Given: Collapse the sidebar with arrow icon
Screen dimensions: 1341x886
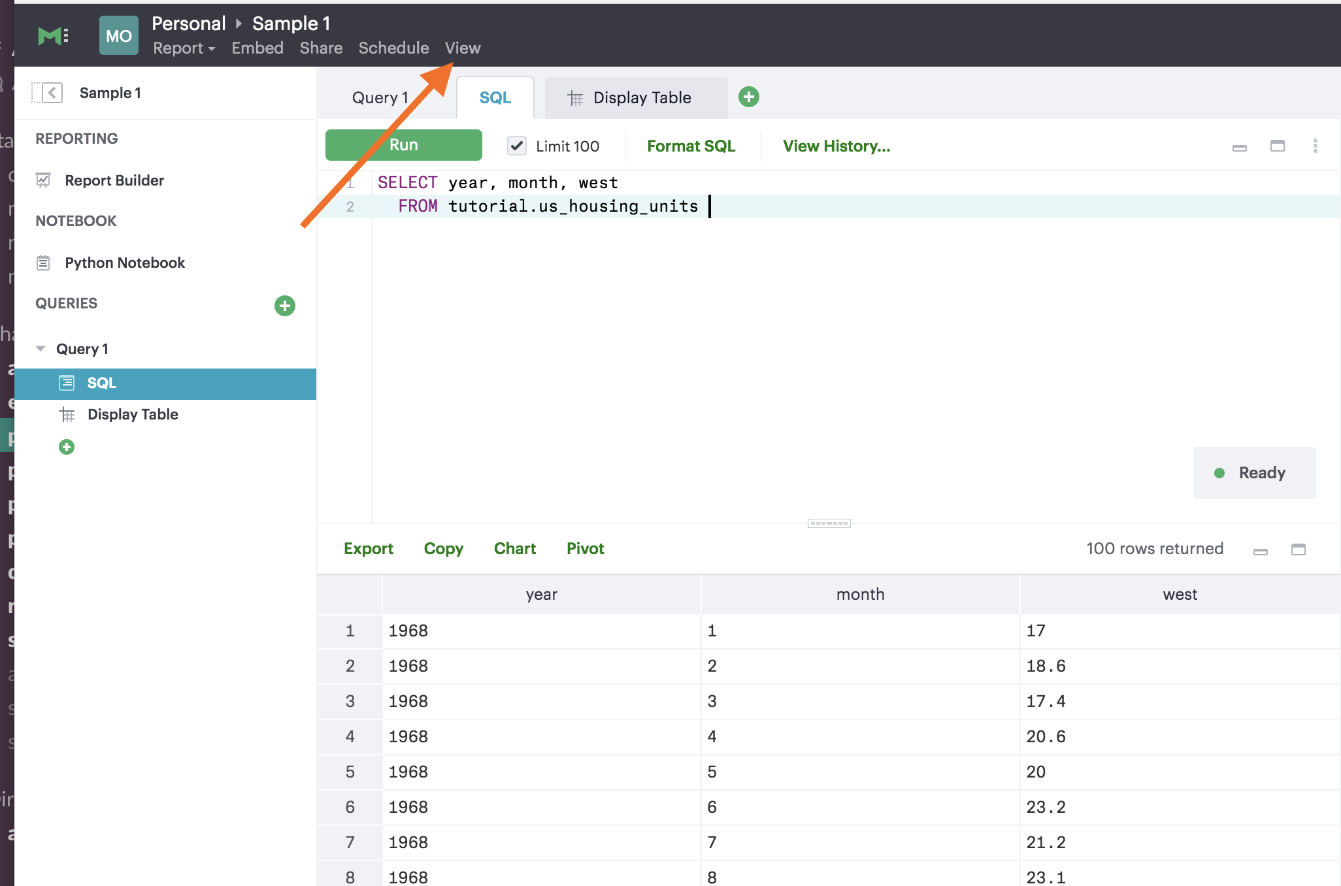Looking at the screenshot, I should 48,93.
